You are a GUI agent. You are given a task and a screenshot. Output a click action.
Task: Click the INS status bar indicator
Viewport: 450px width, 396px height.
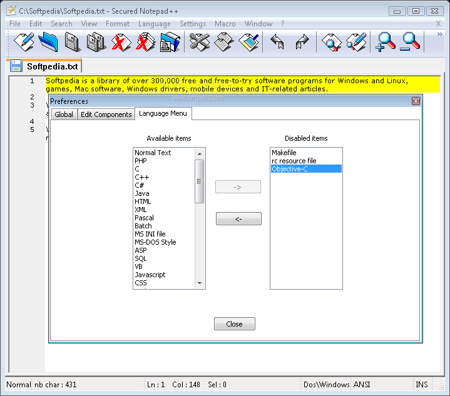pyautogui.click(x=422, y=384)
